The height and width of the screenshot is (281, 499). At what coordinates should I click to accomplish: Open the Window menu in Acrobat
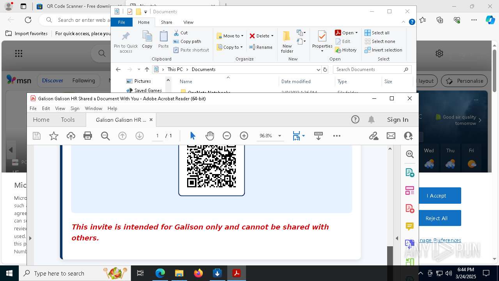click(94, 108)
